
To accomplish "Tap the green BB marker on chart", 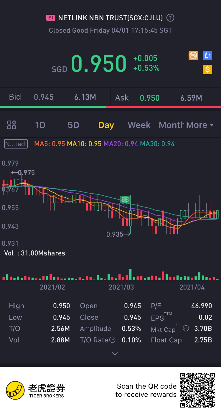I will (125, 200).
